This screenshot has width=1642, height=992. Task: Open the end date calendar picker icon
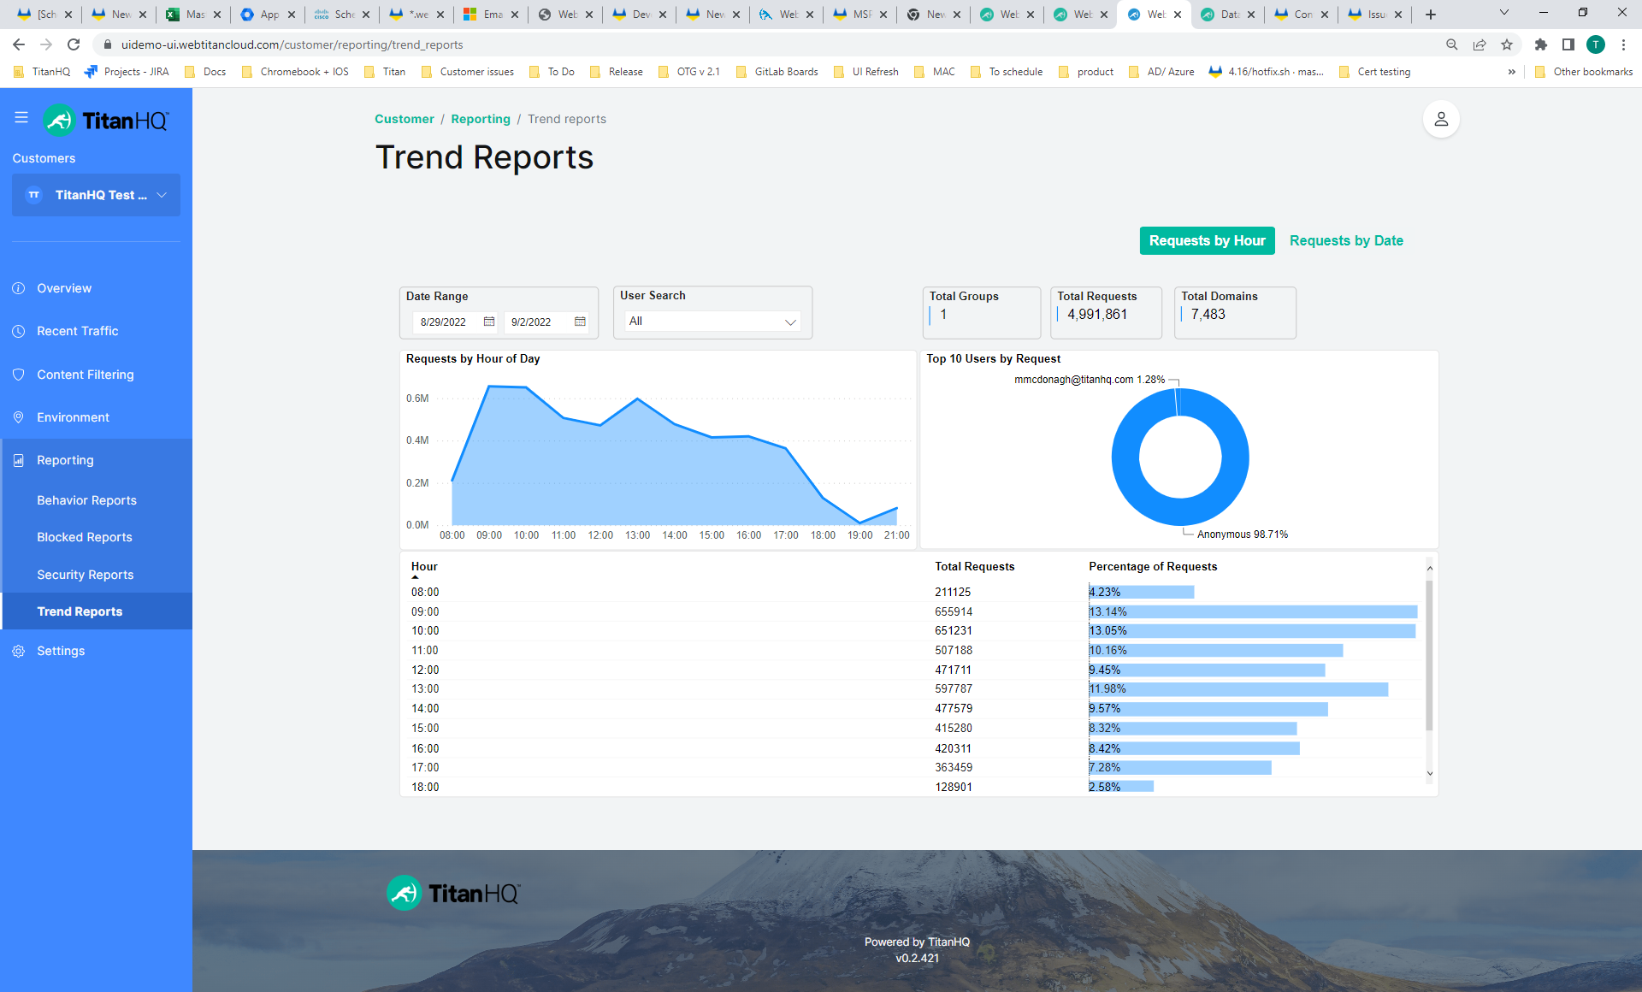[580, 322]
